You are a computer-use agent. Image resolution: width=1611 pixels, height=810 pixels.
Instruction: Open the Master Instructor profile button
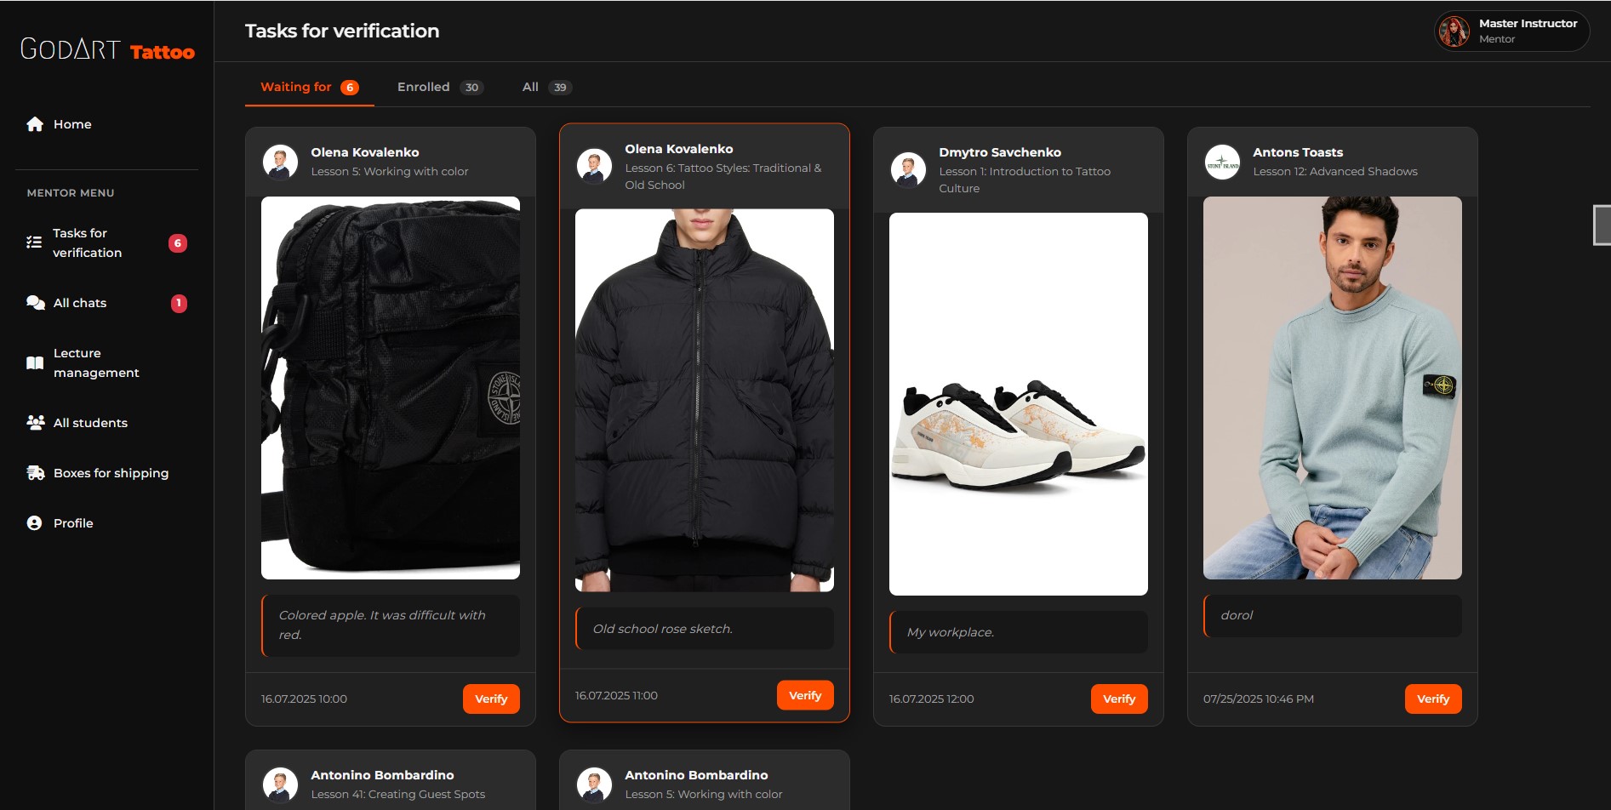coord(1511,31)
